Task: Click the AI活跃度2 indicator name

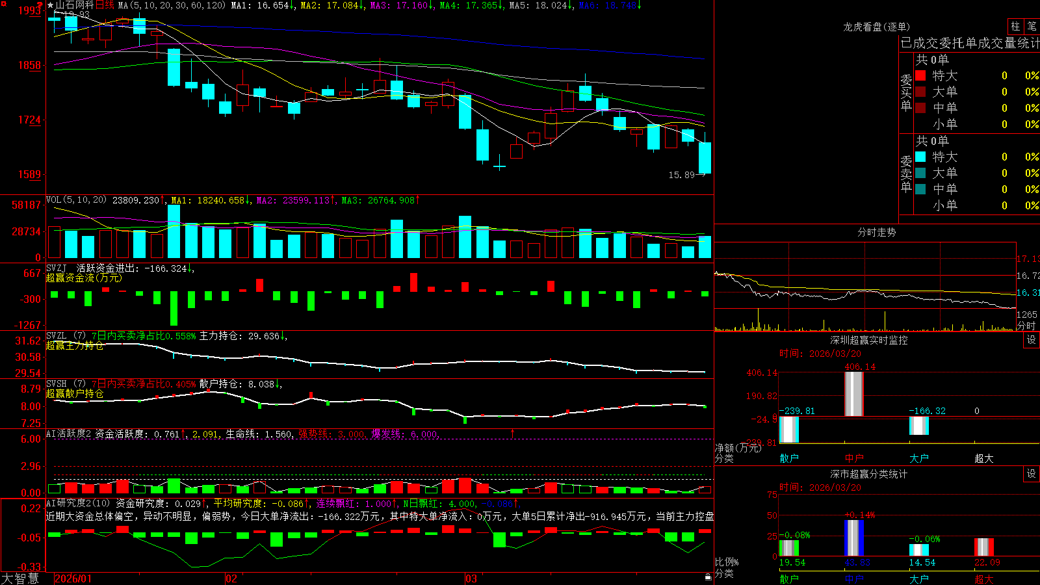Action: [x=69, y=434]
